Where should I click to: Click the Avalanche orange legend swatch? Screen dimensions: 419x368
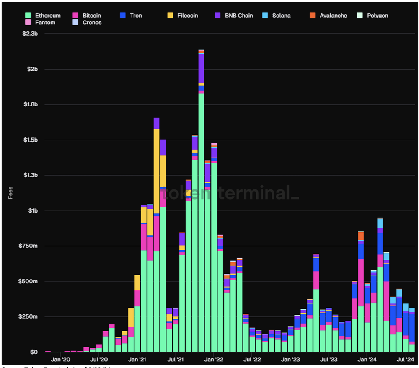pos(313,15)
